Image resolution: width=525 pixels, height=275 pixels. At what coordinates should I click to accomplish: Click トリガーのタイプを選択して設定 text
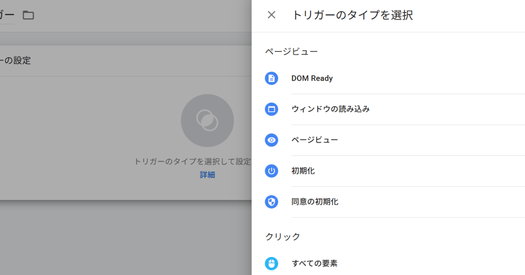(192, 162)
